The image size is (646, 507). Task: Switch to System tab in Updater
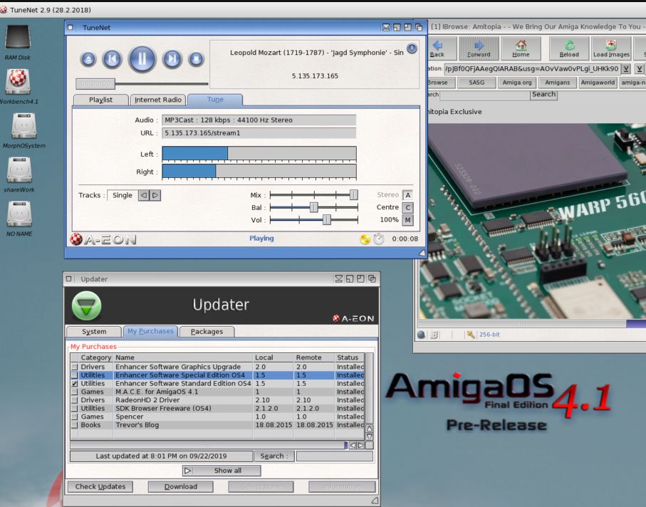point(94,332)
